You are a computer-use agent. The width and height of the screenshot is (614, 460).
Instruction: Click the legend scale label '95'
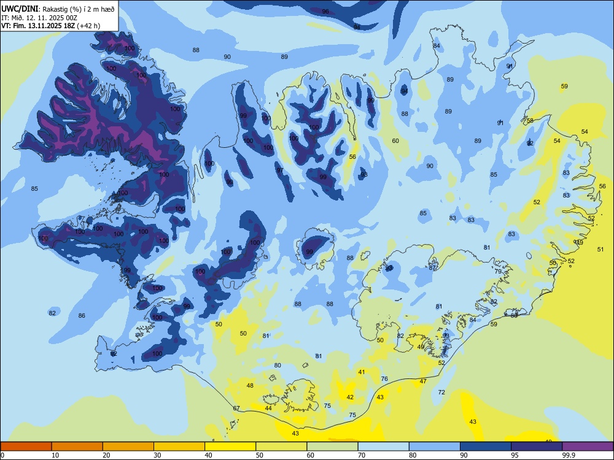[x=515, y=455]
